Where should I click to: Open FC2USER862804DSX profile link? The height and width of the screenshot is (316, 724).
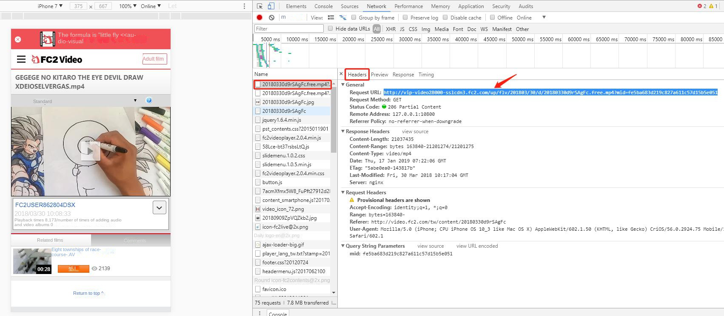click(45, 204)
